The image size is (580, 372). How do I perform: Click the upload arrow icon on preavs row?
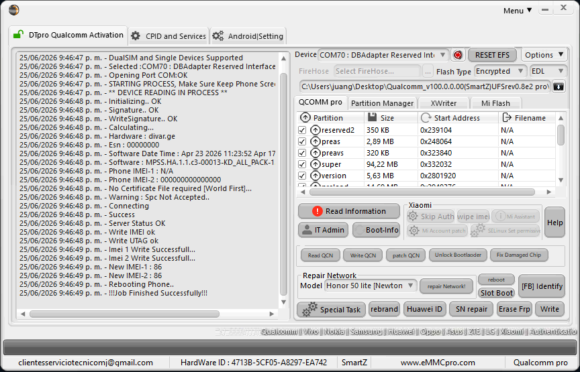pyautogui.click(x=315, y=153)
